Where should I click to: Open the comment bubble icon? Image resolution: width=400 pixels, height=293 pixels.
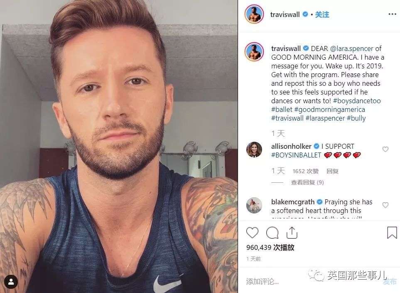(272, 232)
